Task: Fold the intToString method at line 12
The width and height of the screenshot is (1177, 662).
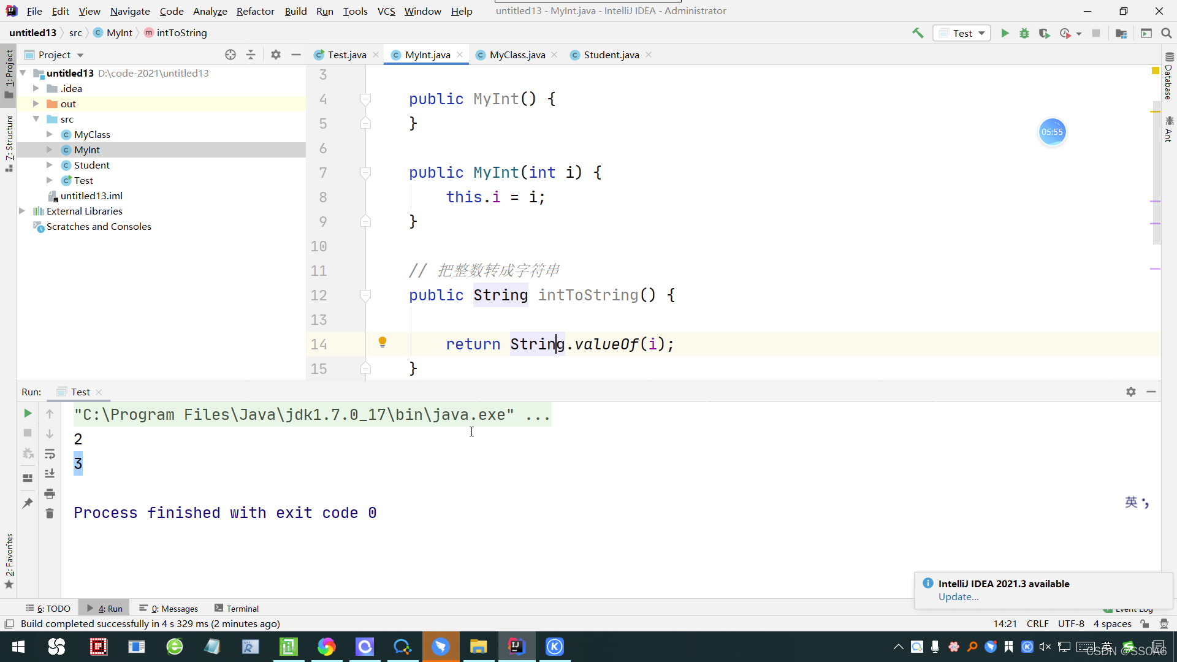Action: [366, 295]
